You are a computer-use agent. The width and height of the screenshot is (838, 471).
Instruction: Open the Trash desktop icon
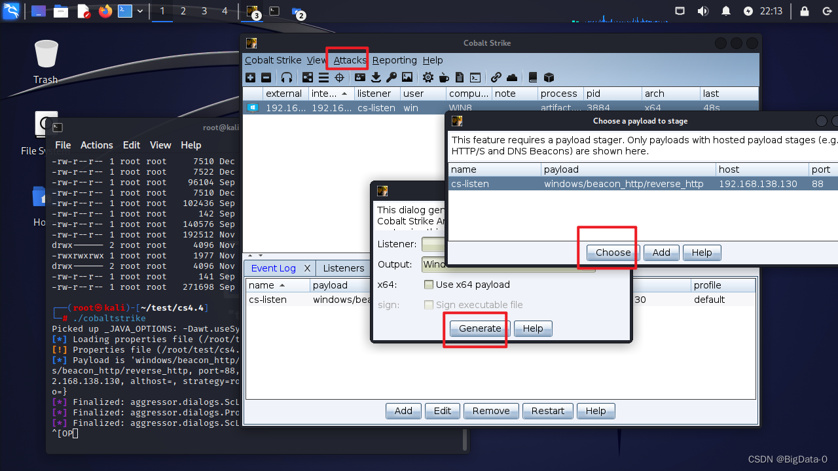point(46,62)
